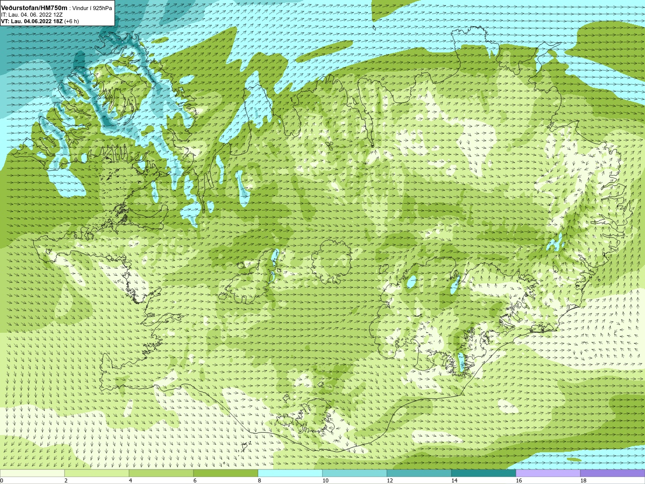Click the 6–8 dark green legend swatch
Viewport: 645px width, 484px height.
pyautogui.click(x=226, y=473)
